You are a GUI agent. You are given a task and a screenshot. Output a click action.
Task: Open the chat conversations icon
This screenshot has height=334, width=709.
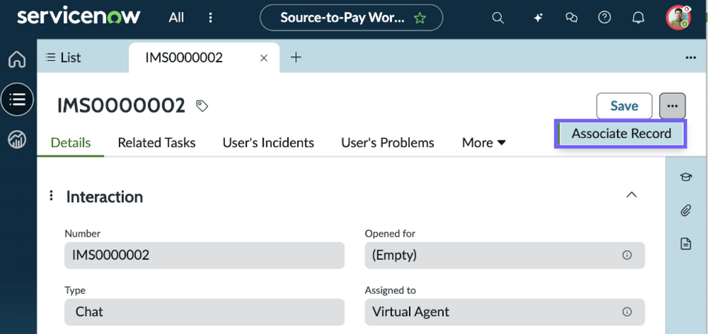click(572, 18)
